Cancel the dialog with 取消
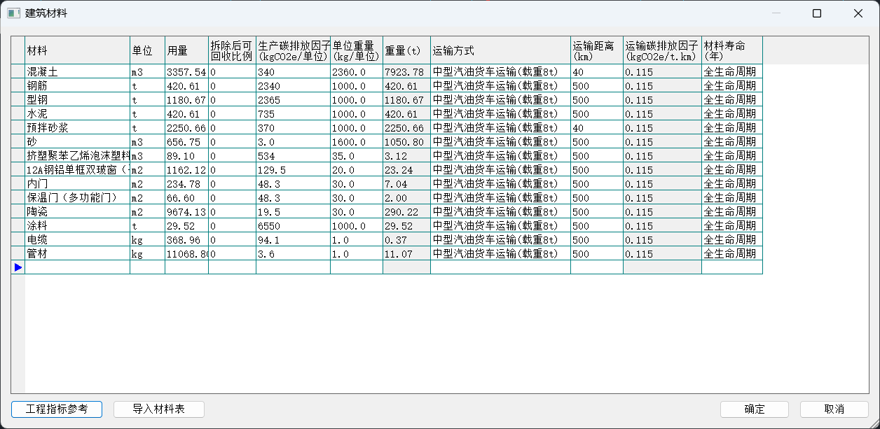 click(x=834, y=409)
